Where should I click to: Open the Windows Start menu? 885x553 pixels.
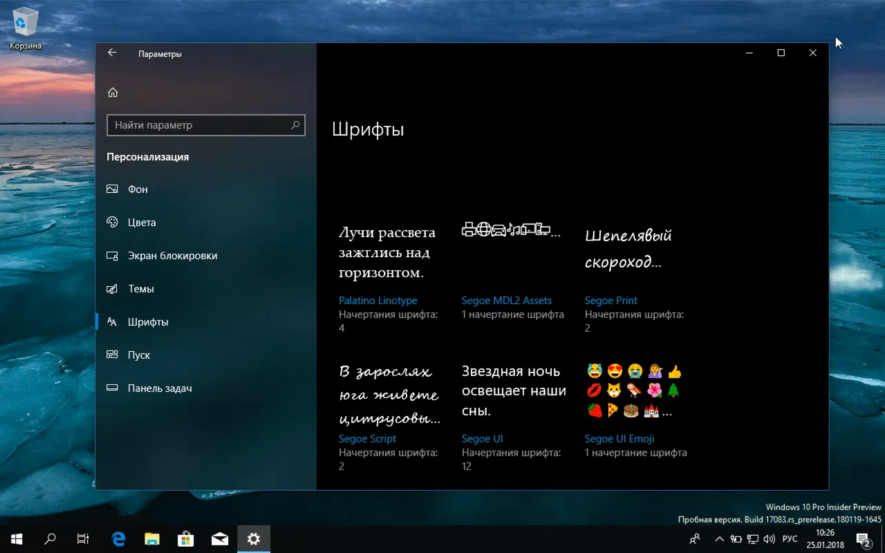pos(17,539)
